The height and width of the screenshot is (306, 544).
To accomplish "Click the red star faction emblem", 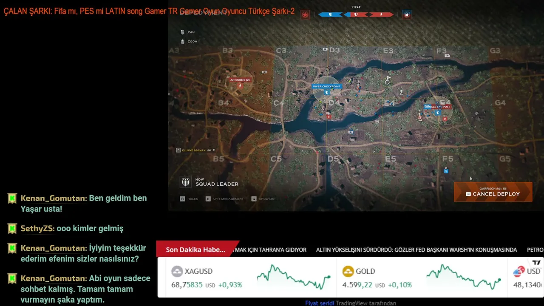I will click(x=305, y=15).
